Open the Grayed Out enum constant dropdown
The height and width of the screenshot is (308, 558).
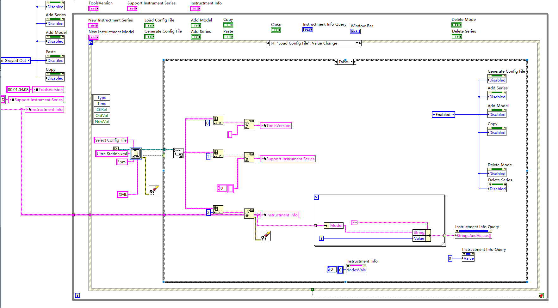coord(28,60)
